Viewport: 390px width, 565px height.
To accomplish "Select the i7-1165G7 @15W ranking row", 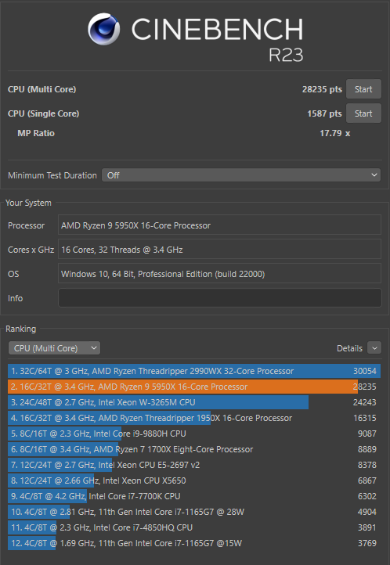I will pos(194,543).
